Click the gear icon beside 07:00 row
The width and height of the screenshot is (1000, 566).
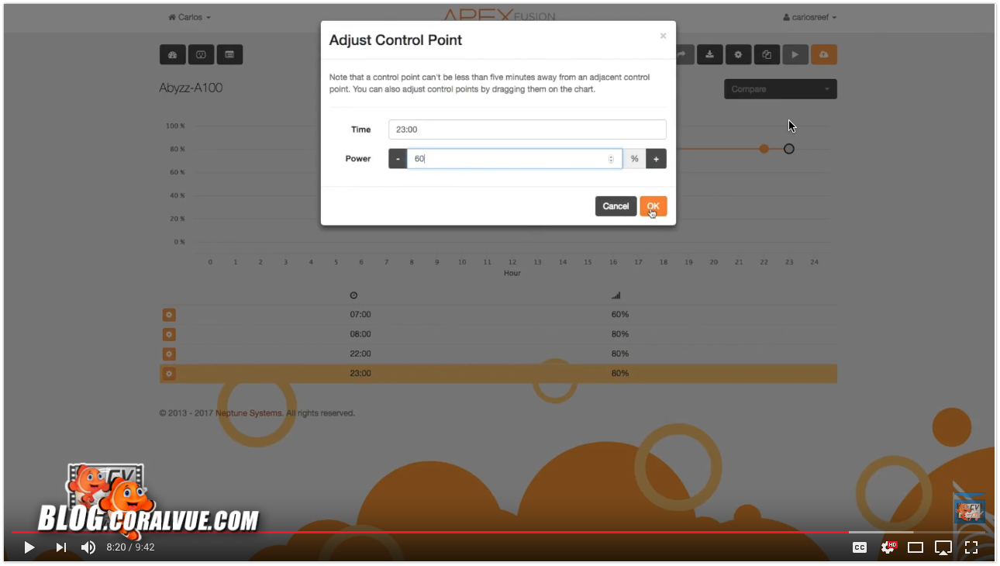pos(169,315)
